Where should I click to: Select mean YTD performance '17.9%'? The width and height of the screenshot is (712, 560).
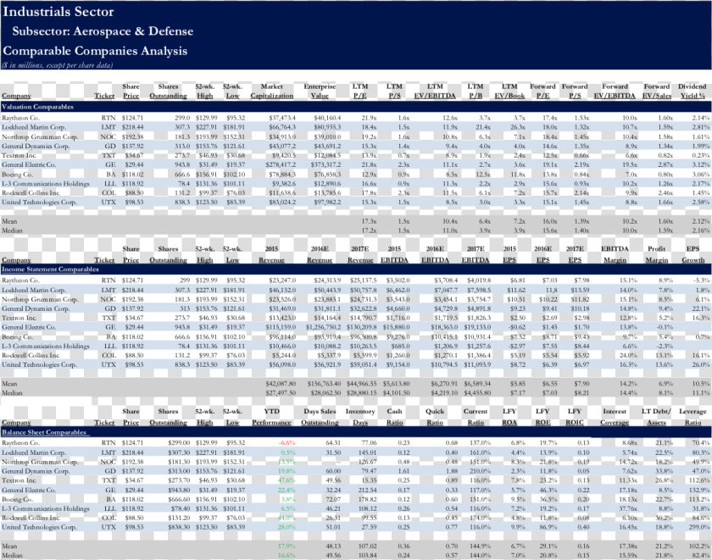tap(286, 546)
